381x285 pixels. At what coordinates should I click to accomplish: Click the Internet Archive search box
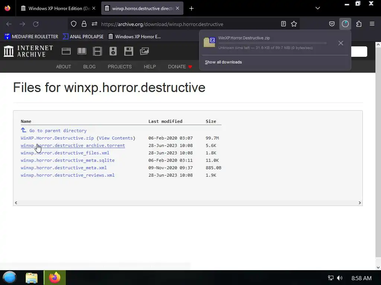pyautogui.click(x=359, y=51)
